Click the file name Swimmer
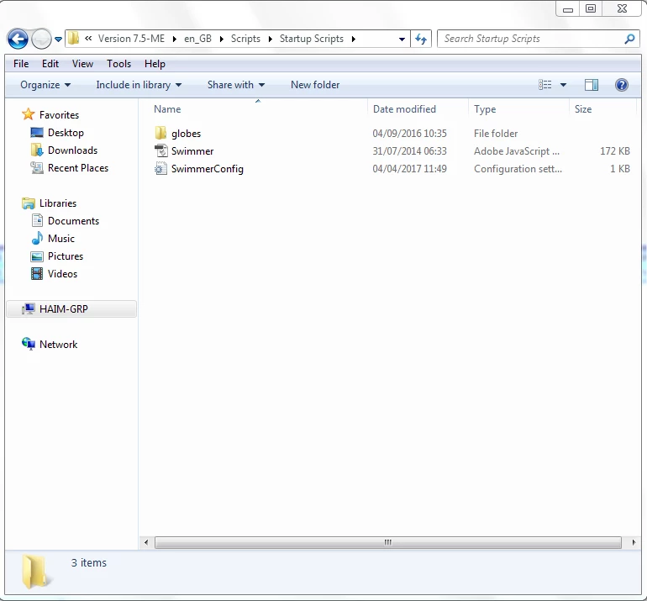Viewport: 647px width, 601px height. click(192, 151)
